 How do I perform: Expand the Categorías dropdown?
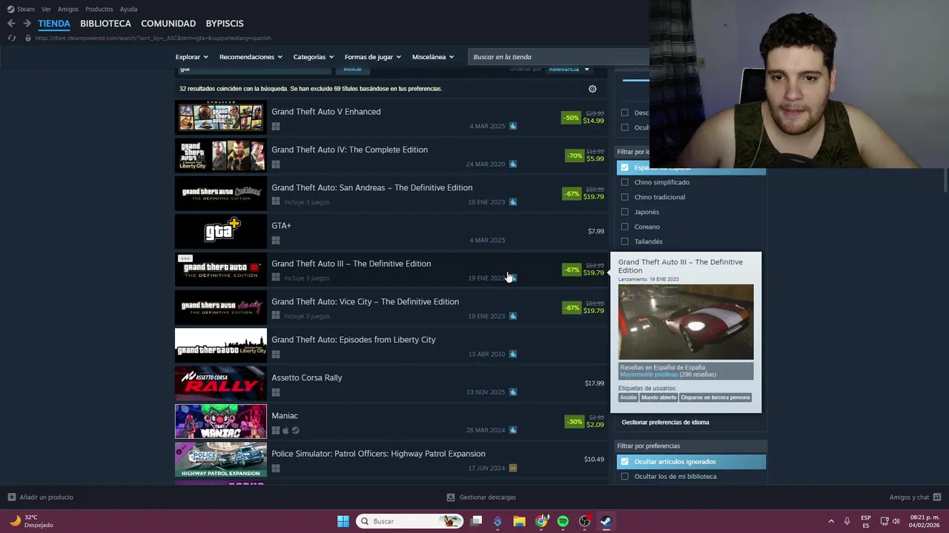pyautogui.click(x=313, y=57)
